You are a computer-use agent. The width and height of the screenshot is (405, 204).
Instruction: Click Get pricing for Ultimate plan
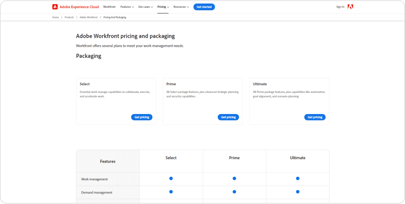(x=315, y=117)
